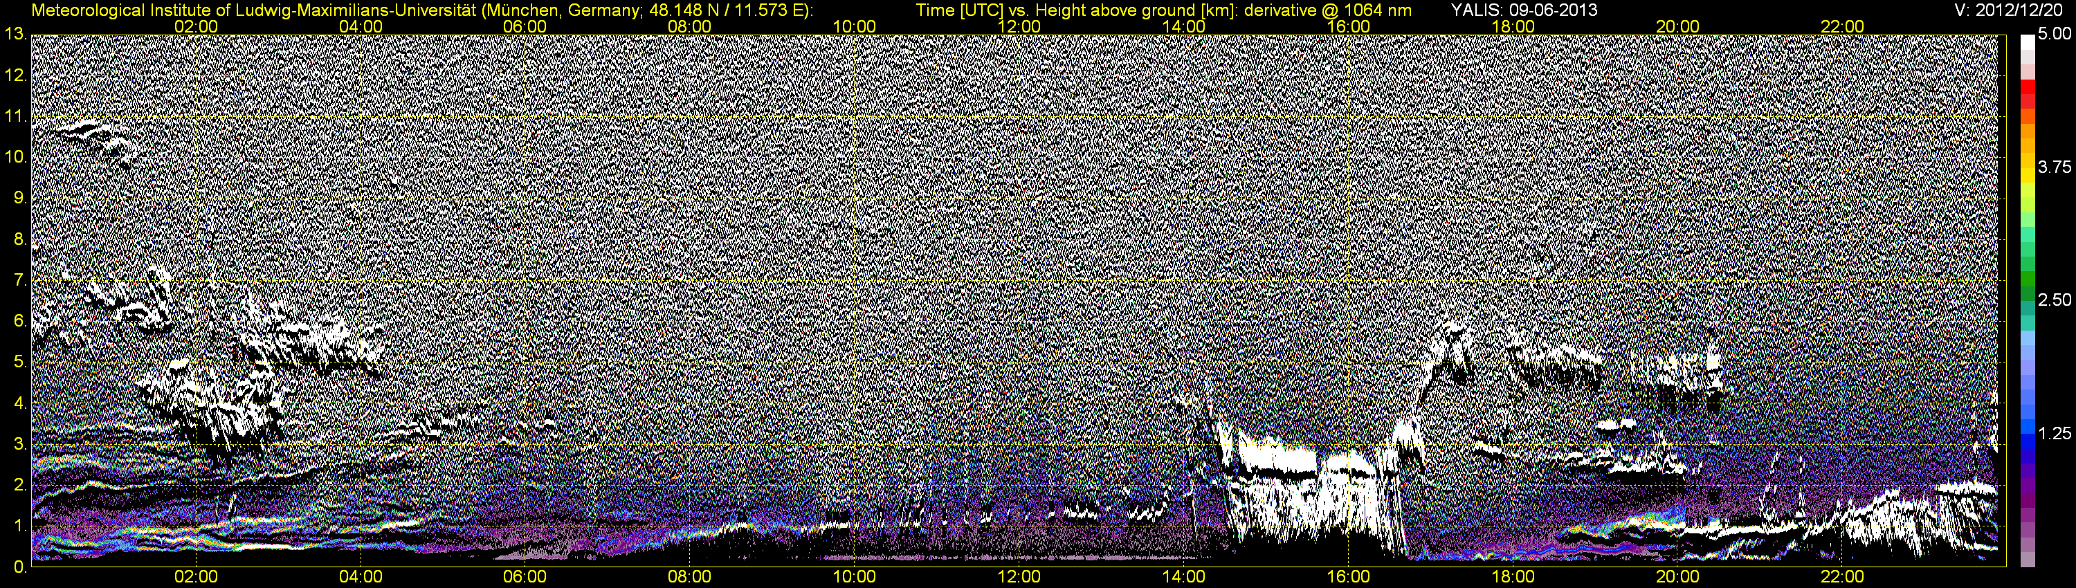Click the 06:00 label on bottom axis
This screenshot has height=588, width=2076.
[525, 578]
